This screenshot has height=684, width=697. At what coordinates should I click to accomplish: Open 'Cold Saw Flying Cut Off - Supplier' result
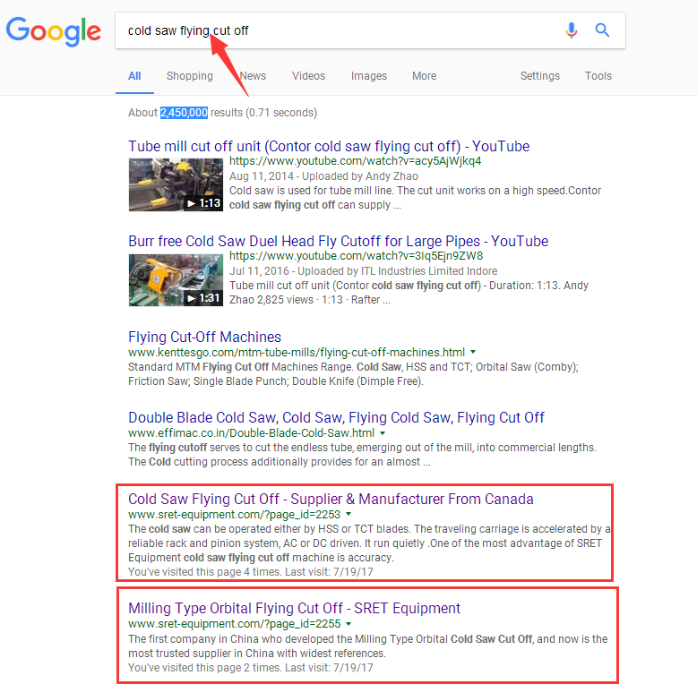pos(331,499)
